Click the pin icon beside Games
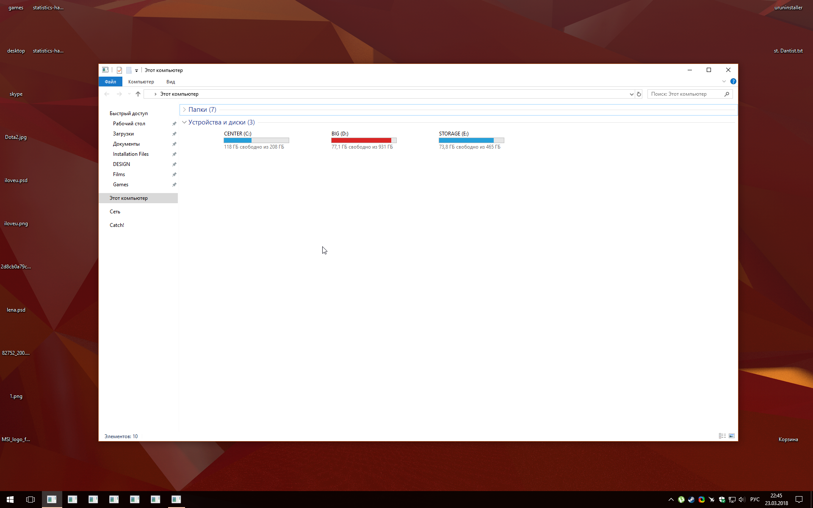Screen dimensions: 813x508 [x=174, y=185]
